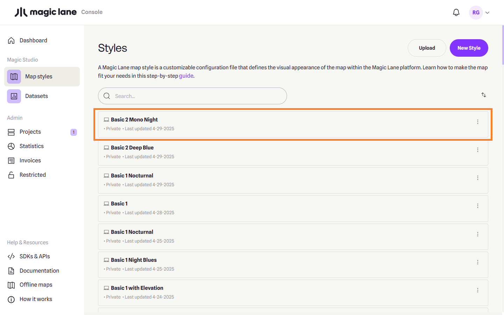The height and width of the screenshot is (315, 504).
Task: Open SDKs & APIs resources
Action: (35, 256)
